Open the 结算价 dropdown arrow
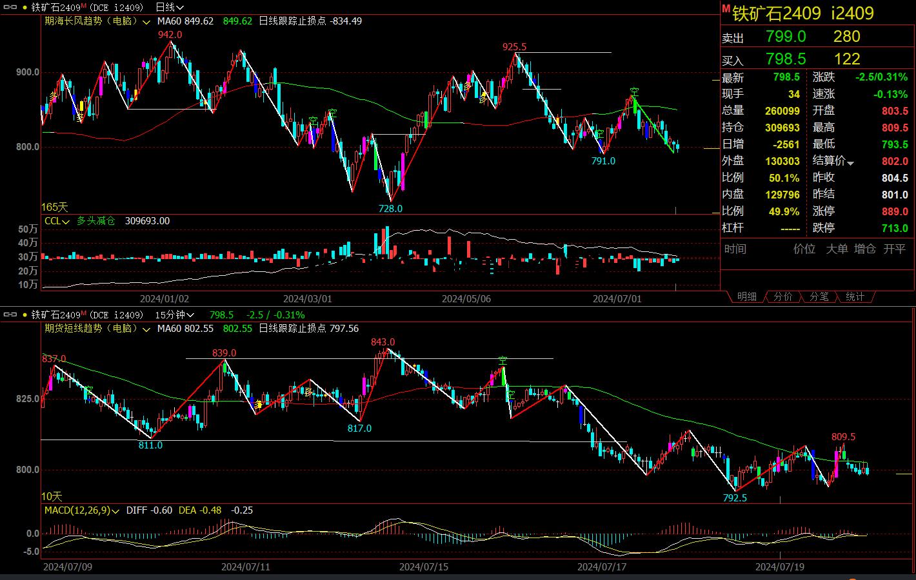 pyautogui.click(x=850, y=163)
